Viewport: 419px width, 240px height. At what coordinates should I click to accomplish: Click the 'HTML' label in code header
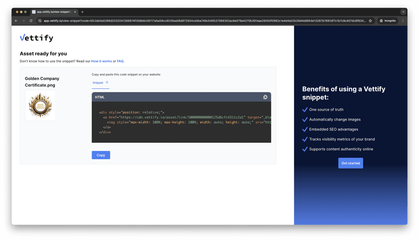[100, 97]
